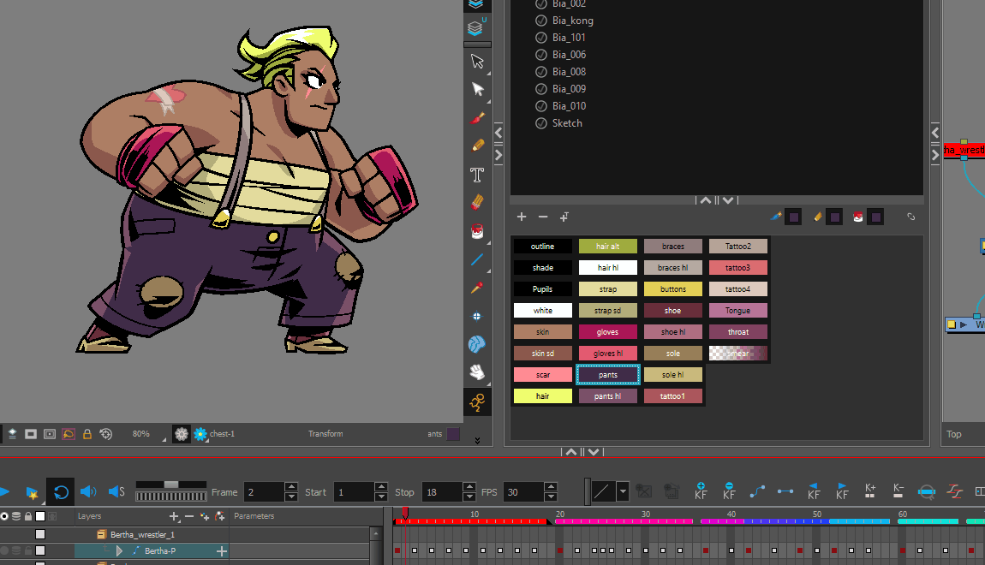Select the Pencil tool
Viewport: 985px width, 565px height.
(477, 145)
